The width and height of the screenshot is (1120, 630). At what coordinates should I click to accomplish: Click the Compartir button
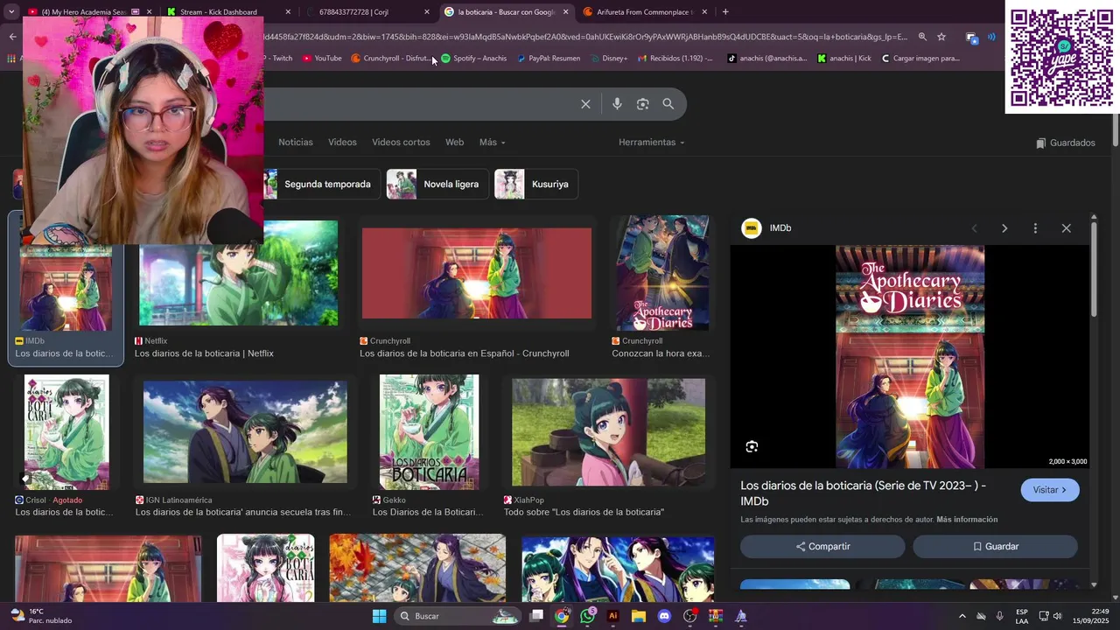pos(822,547)
